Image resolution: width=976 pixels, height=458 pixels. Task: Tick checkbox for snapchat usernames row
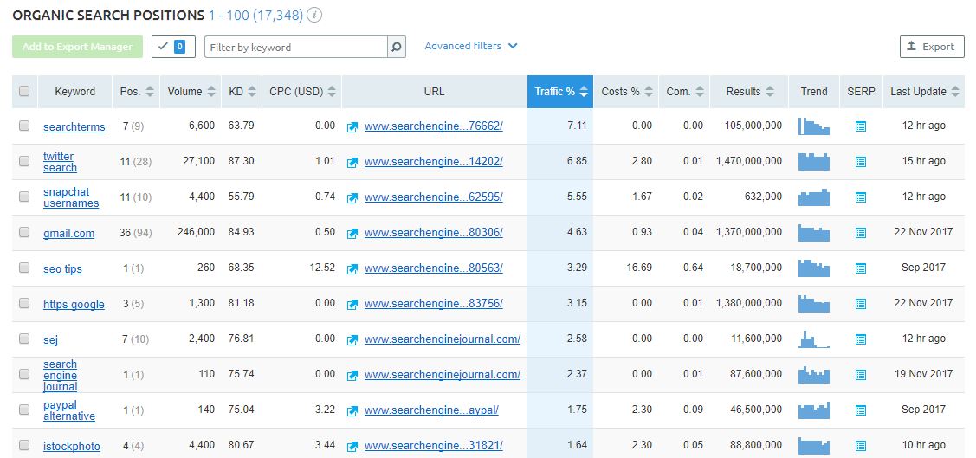[x=24, y=197]
